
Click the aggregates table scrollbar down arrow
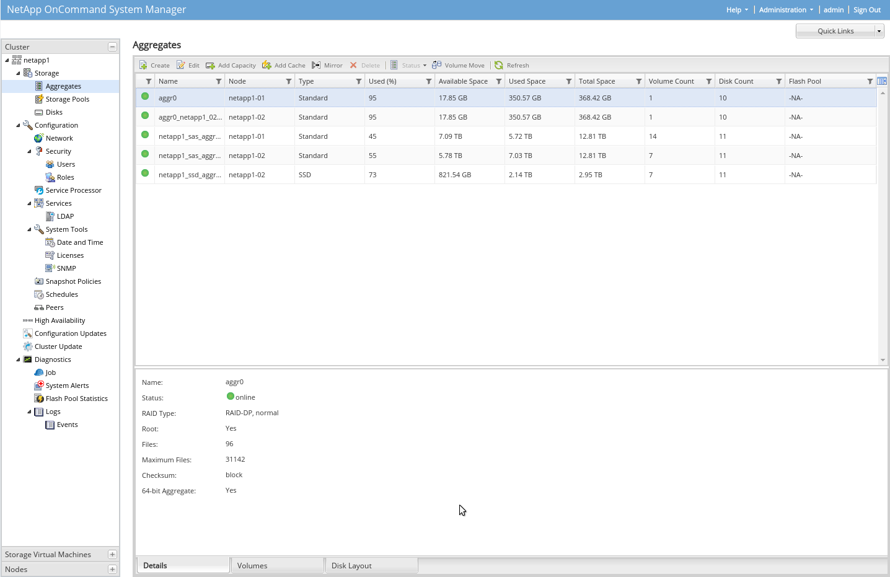click(x=883, y=360)
